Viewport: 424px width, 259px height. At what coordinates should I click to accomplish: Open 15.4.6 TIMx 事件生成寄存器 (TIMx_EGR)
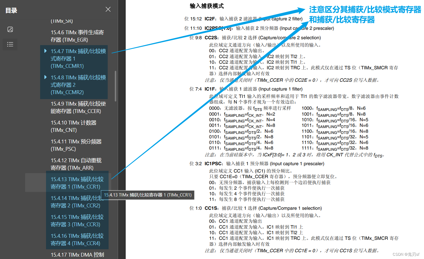(77, 36)
